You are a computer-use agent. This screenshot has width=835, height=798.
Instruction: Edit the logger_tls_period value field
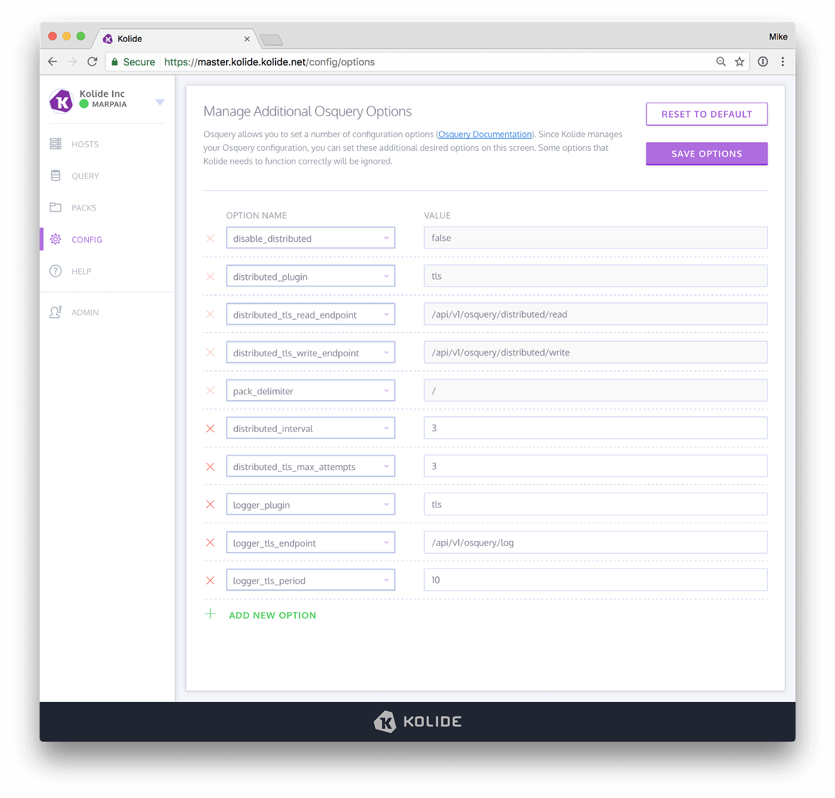click(x=595, y=579)
